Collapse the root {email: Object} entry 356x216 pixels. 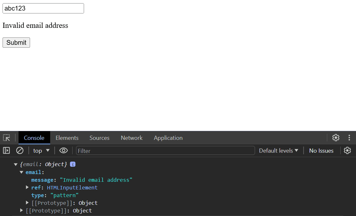click(16, 164)
